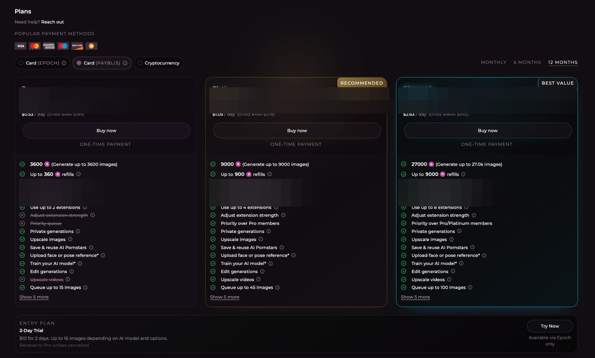The image size is (595, 358).
Task: Select the Card (EPOCH) payment option
Action: tap(42, 63)
